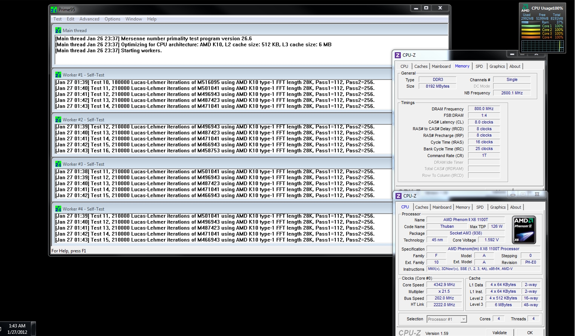Open SPD tab in front CPU-Z window
This screenshot has width=575, height=336.
(x=480, y=207)
